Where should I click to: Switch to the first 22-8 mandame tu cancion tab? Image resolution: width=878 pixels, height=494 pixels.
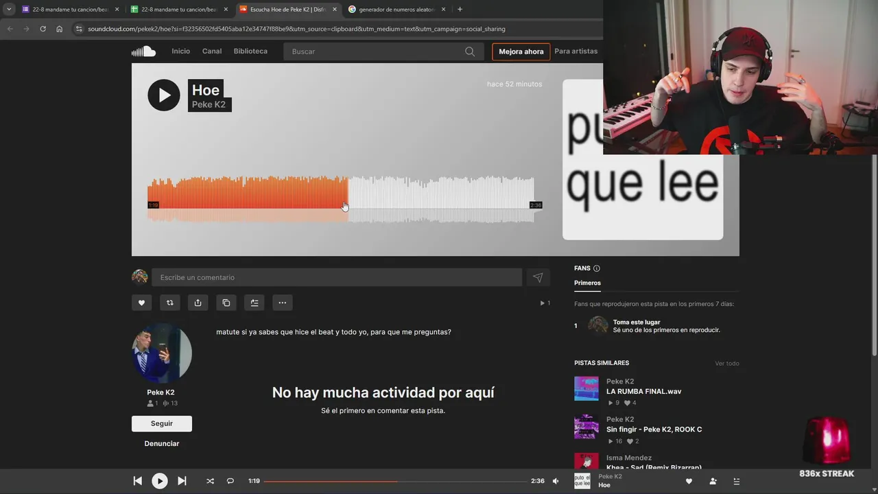click(x=69, y=10)
